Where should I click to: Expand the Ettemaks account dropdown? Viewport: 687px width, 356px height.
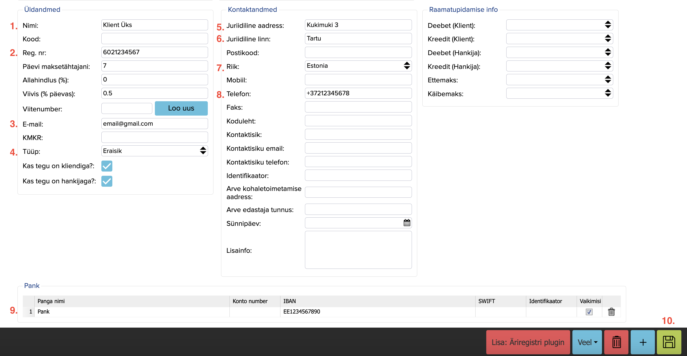pyautogui.click(x=559, y=80)
